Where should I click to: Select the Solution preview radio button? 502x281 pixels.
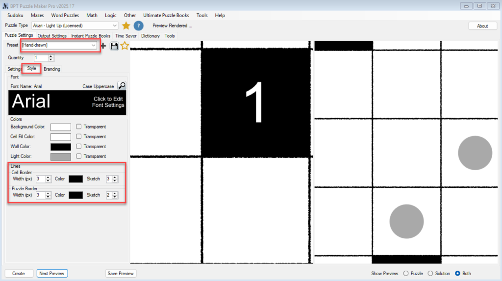click(430, 273)
